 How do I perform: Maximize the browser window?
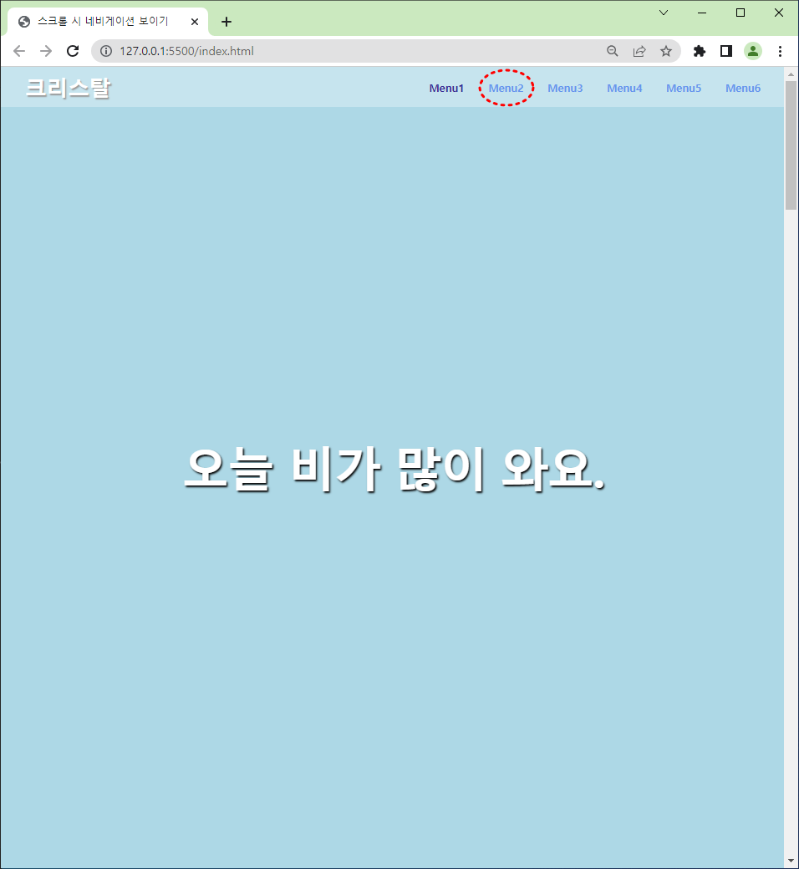740,13
